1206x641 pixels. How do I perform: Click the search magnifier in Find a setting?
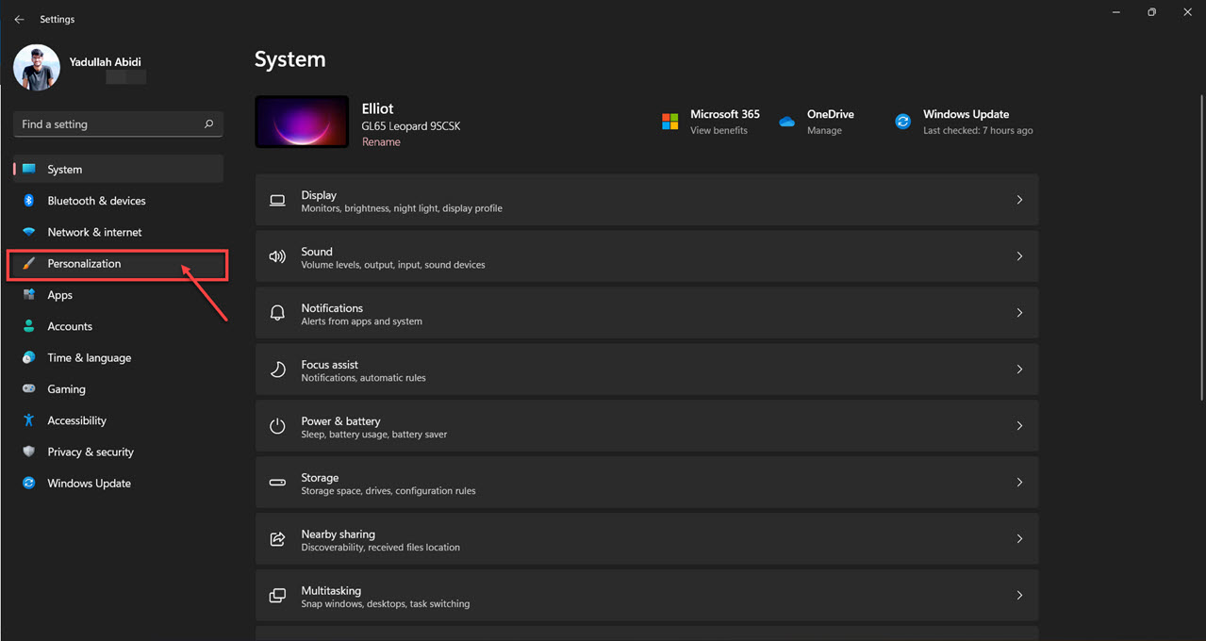pyautogui.click(x=208, y=124)
